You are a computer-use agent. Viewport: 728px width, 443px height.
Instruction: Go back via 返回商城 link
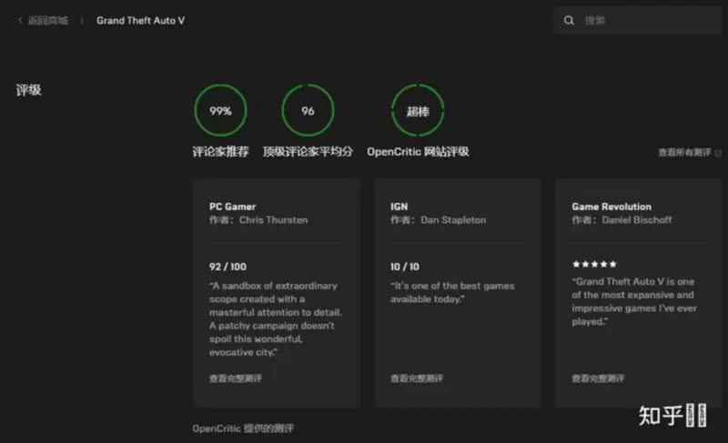point(48,20)
